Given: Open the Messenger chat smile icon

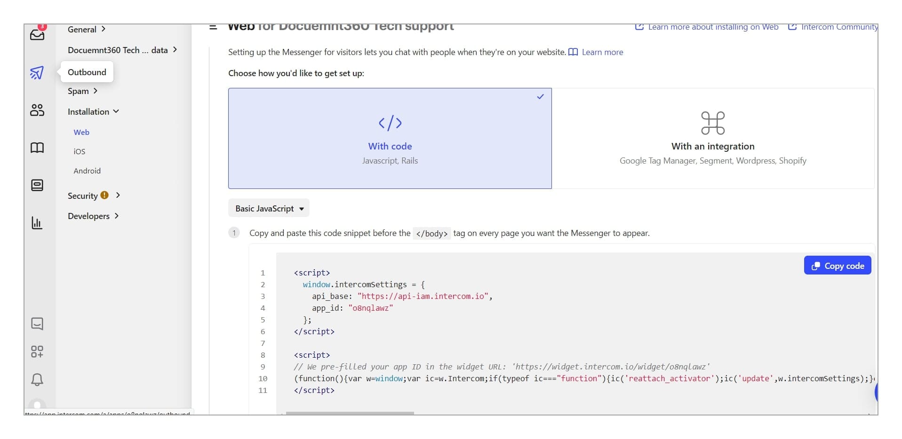Looking at the screenshot, I should coord(37,323).
